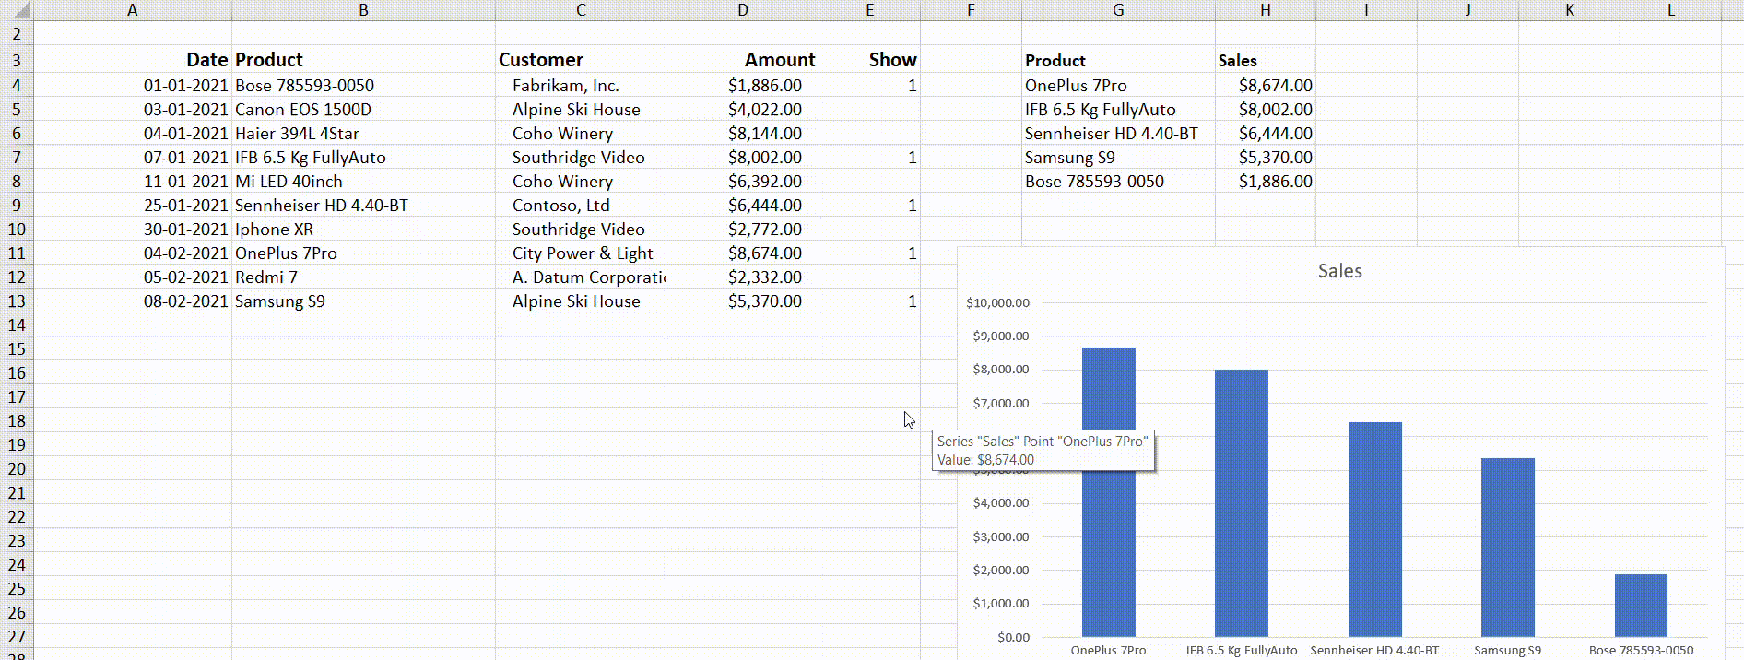1744x660 pixels.
Task: Click the $4,022.00 amount cell
Action: pos(742,110)
